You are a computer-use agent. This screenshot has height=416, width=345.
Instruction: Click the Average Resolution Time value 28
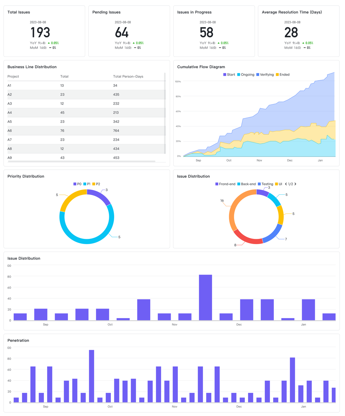coord(291,32)
